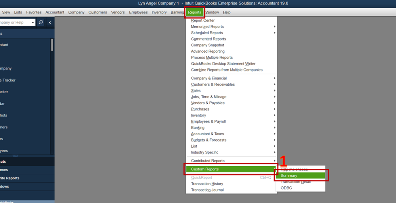Viewport: 396px width, 203px height.
Task: Expand Customers & Receivables submenu
Action: (x=231, y=84)
